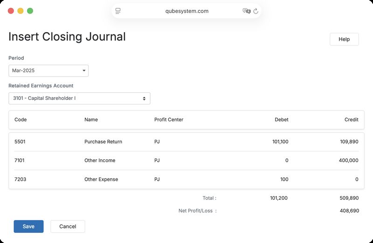The height and width of the screenshot is (243, 373).
Task: Click the Total label
Action: [x=209, y=198]
